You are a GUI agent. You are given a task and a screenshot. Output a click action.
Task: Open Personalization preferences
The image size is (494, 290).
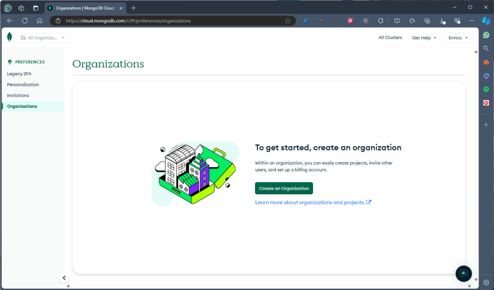[x=23, y=85]
